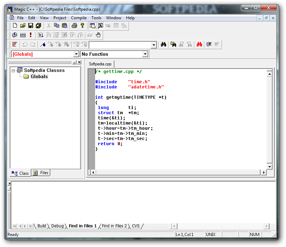This screenshot has height=247, width=286.
Task: Select the Find in Files 2 tab
Action: 114,226
